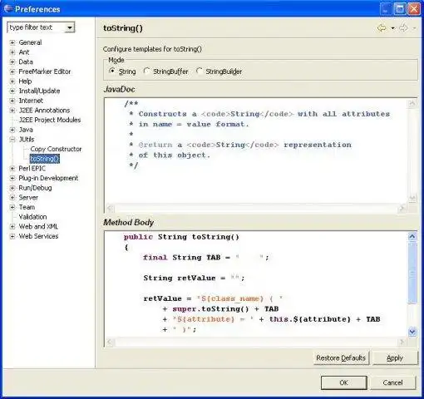Select the Validation preference page

[x=32, y=217]
